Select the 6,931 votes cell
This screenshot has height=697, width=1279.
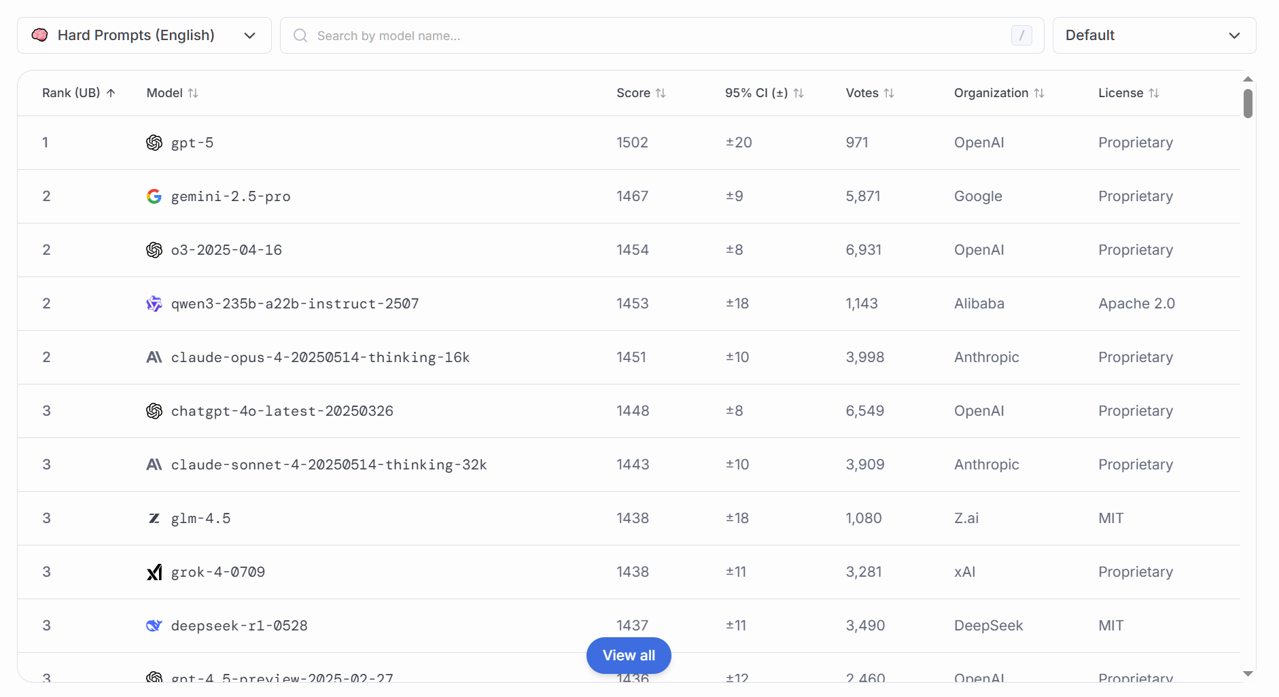tap(864, 250)
